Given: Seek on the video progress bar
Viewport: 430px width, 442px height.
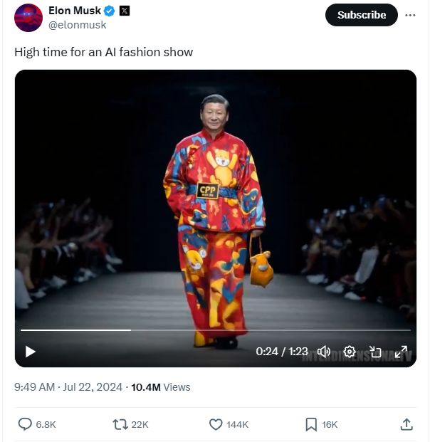Looking at the screenshot, I should tap(216, 330).
